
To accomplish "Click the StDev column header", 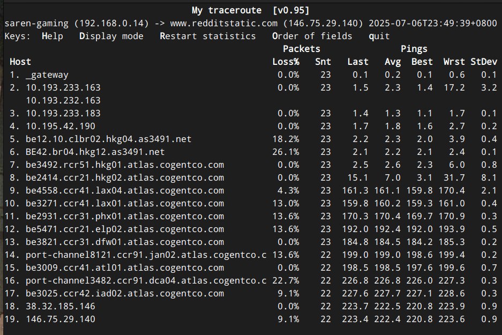I will (x=484, y=62).
